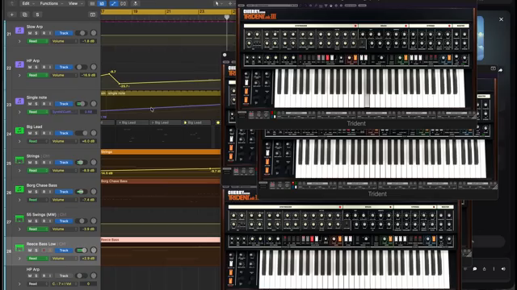Click the green Big Lead track icon
517x290 pixels.
coord(19,130)
